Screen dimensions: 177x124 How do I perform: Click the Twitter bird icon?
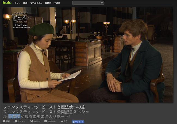[32, 121]
